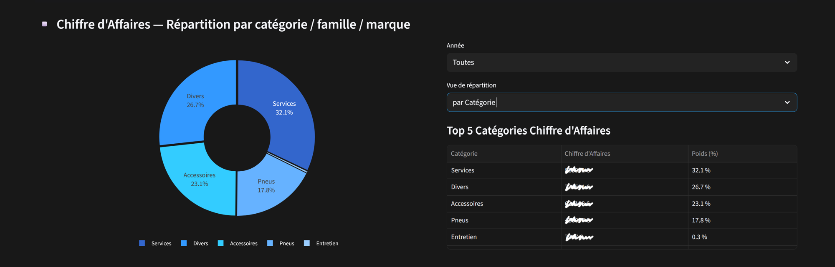
Task: Sort table by Catégorie column header
Action: [464, 154]
